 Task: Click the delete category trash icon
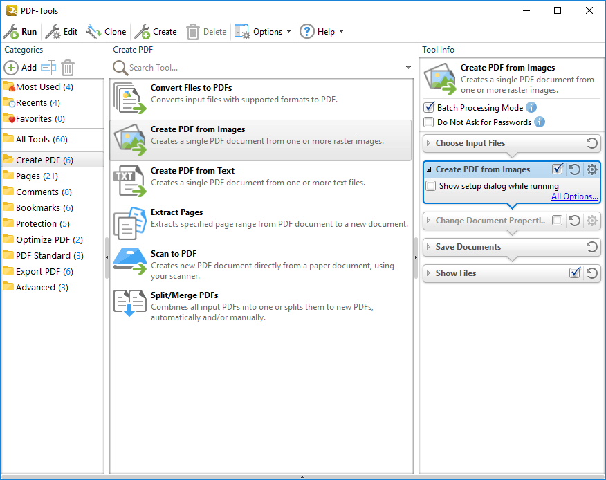[68, 68]
